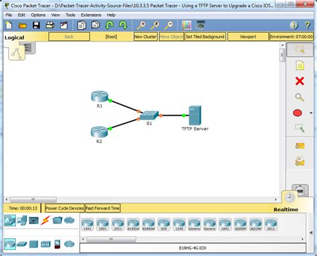Open the Custom Devices Dialog icon
Image resolution: width=317 pixels, height=256 pixels.
click(201, 25)
